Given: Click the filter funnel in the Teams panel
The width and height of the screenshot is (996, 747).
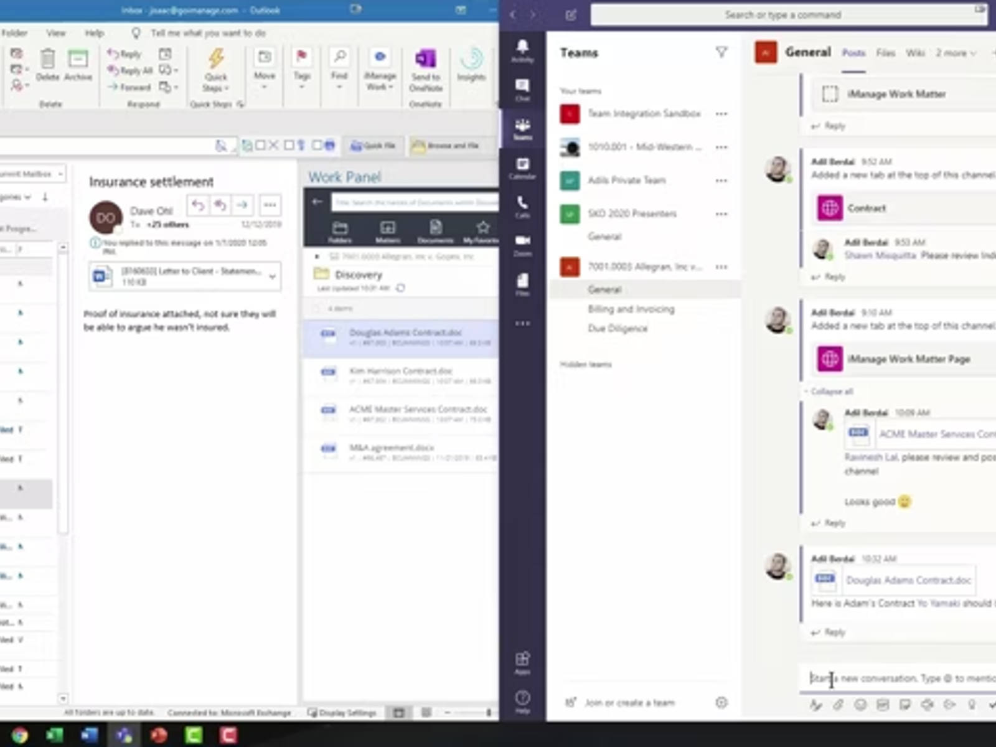Looking at the screenshot, I should [x=721, y=53].
